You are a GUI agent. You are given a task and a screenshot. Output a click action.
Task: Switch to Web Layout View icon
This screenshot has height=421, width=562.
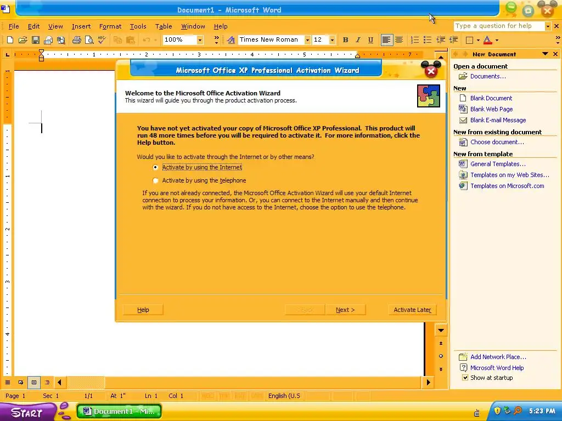[21, 382]
